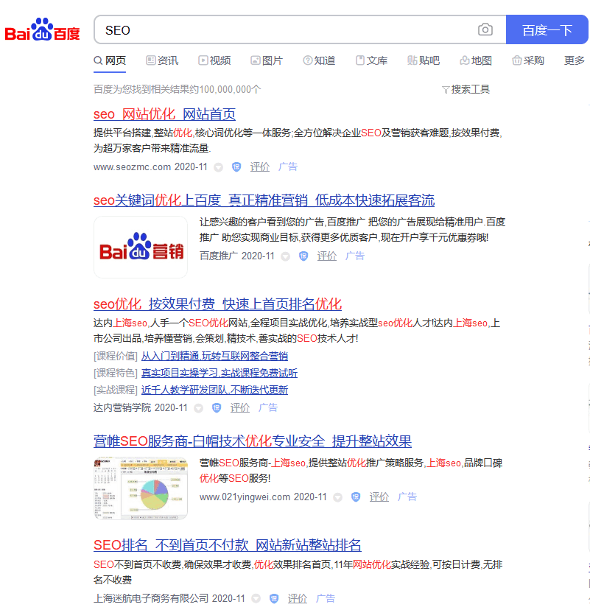Click the Baidu logo
The width and height of the screenshot is (590, 610).
tap(42, 31)
